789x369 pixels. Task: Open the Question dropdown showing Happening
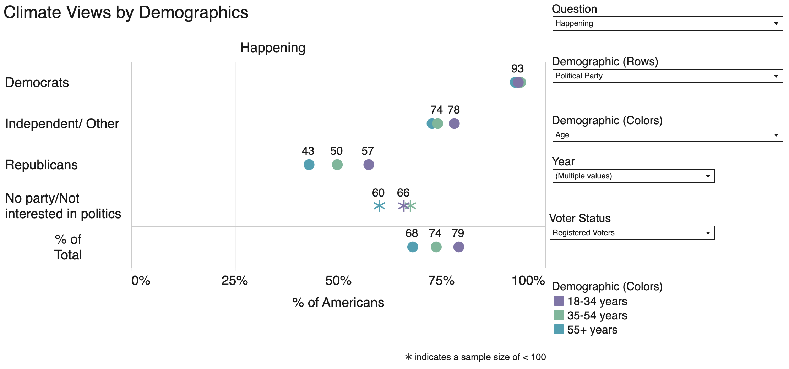coord(668,23)
